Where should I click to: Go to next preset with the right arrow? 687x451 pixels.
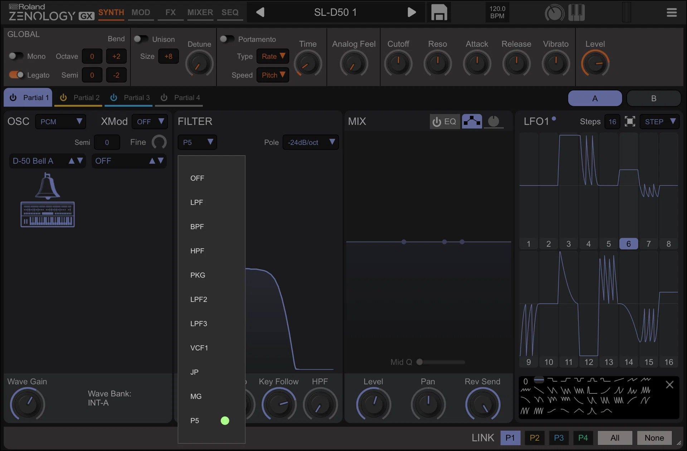[x=412, y=13]
